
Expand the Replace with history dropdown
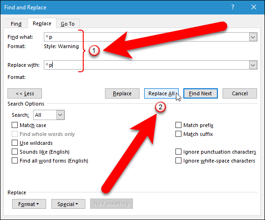[253, 65]
